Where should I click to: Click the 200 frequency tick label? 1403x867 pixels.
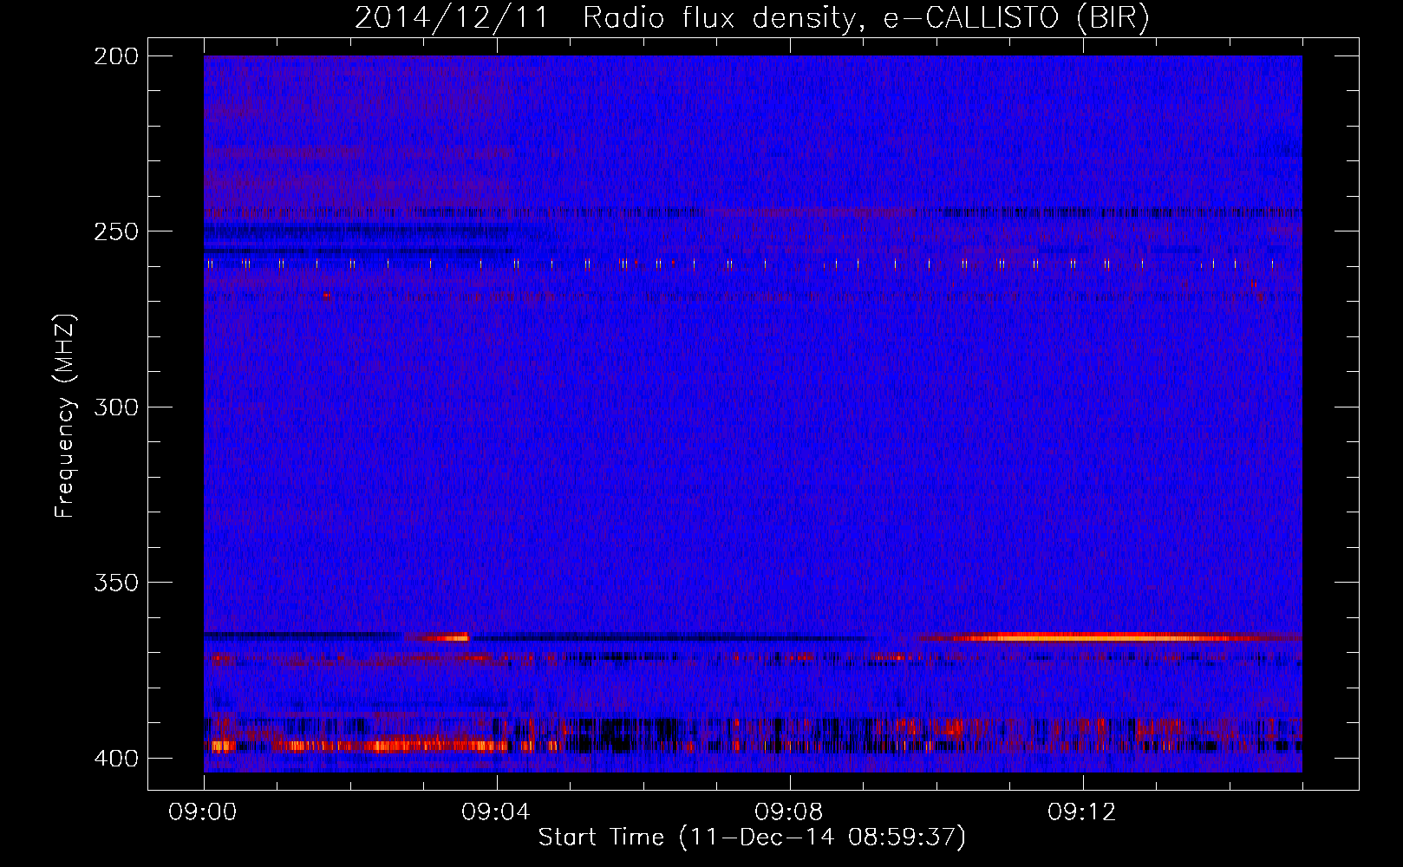tap(115, 56)
